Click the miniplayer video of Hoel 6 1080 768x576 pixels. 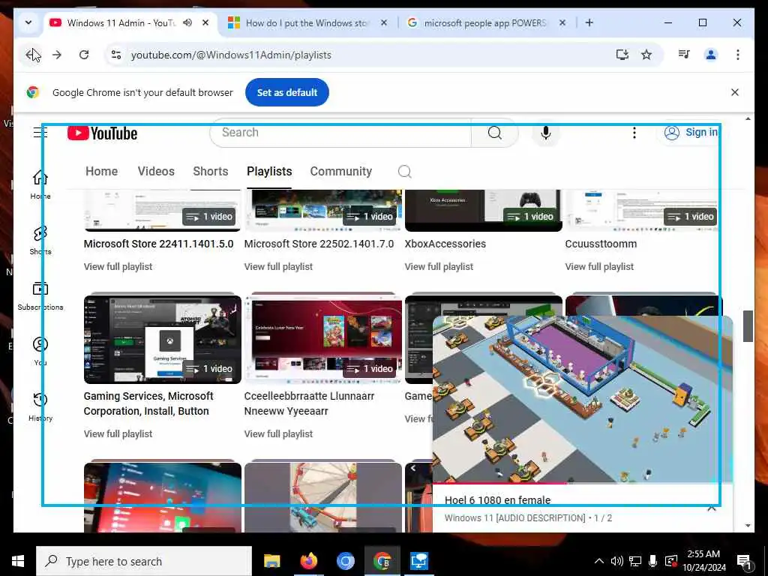coord(583,399)
